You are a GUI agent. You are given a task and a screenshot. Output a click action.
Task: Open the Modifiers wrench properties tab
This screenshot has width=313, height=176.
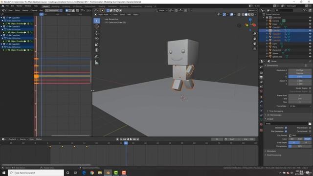[261, 101]
